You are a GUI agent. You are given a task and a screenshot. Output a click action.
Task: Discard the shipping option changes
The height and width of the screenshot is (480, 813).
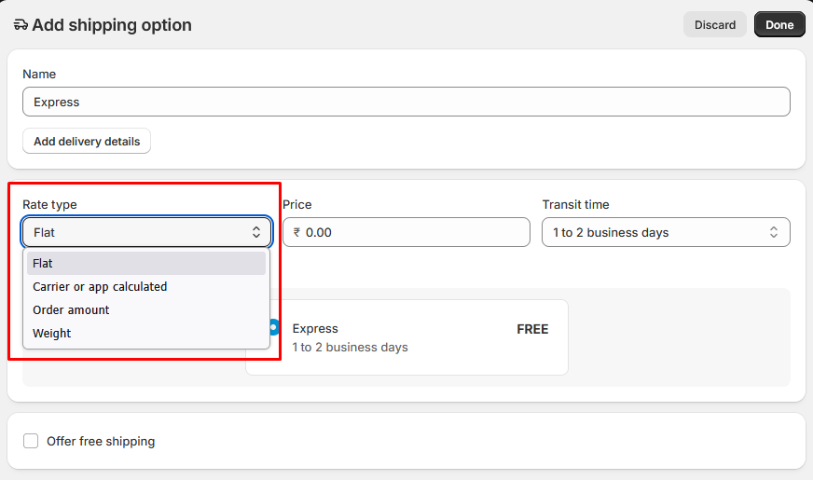coord(715,25)
